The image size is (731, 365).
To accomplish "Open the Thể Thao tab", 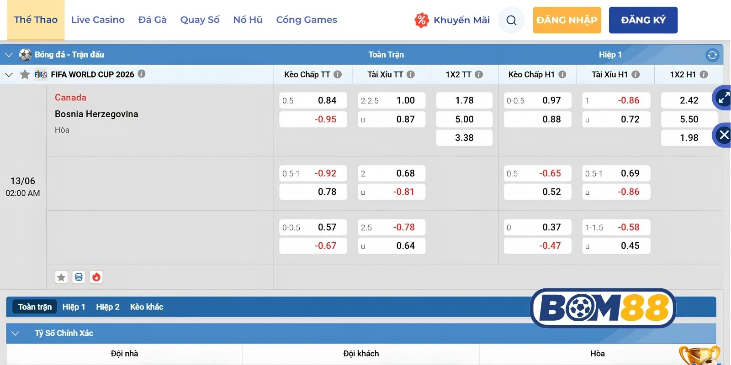I will click(36, 20).
